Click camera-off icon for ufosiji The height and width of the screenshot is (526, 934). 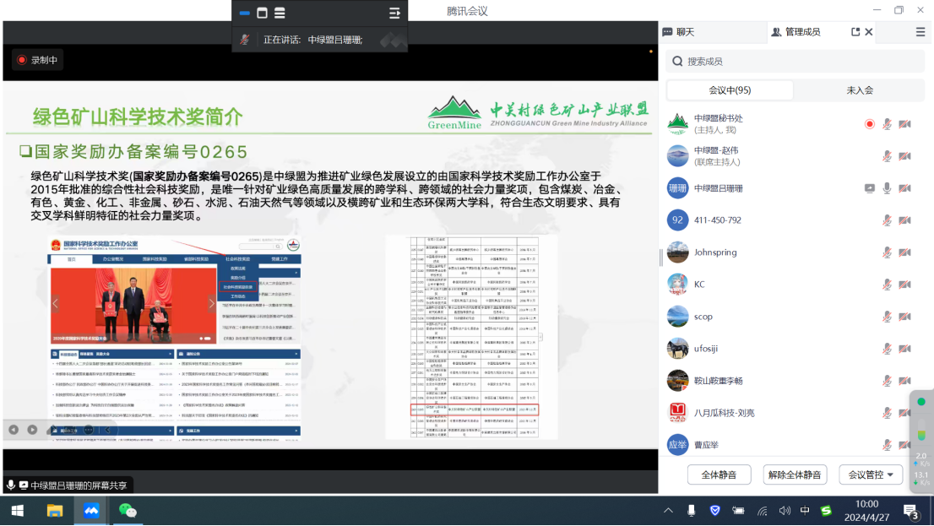pyautogui.click(x=904, y=349)
